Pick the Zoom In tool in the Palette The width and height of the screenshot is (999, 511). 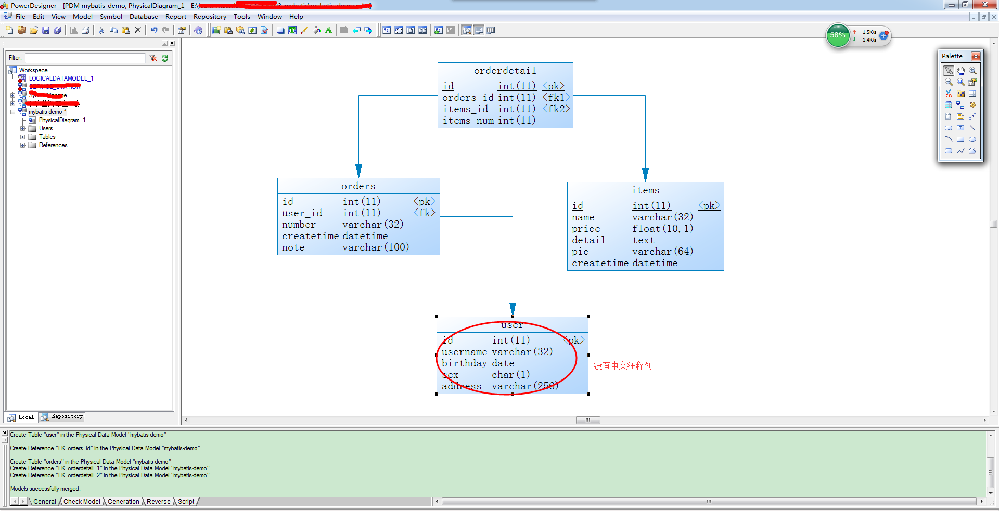pyautogui.click(x=972, y=70)
